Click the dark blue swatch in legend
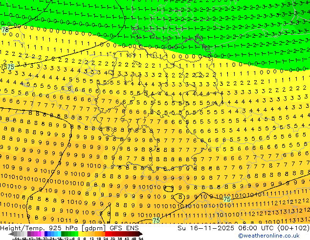Viewport: 310px width, 240px height. pos(46,234)
